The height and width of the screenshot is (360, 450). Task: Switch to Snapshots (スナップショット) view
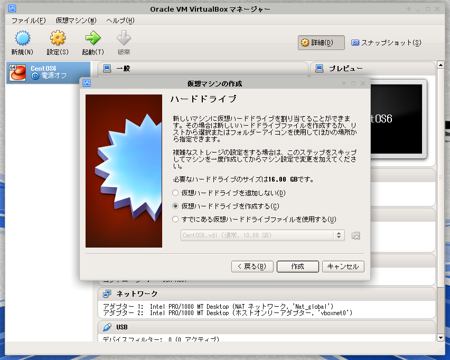pyautogui.click(x=386, y=43)
